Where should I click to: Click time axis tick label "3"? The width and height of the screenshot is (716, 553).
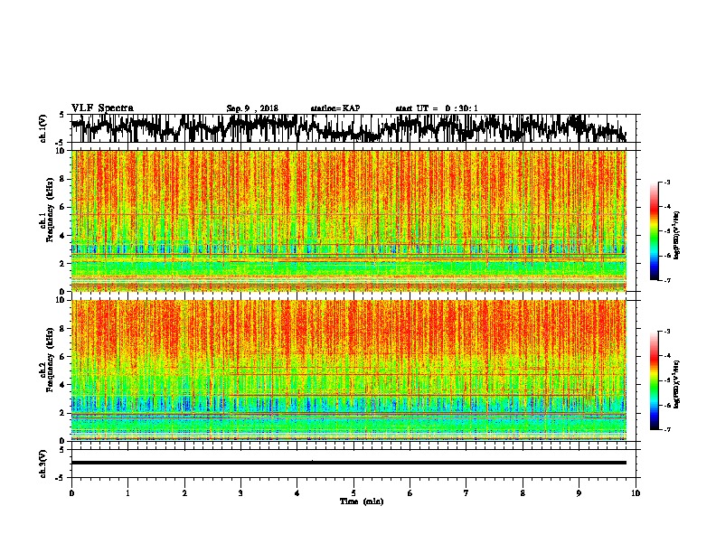pos(240,493)
